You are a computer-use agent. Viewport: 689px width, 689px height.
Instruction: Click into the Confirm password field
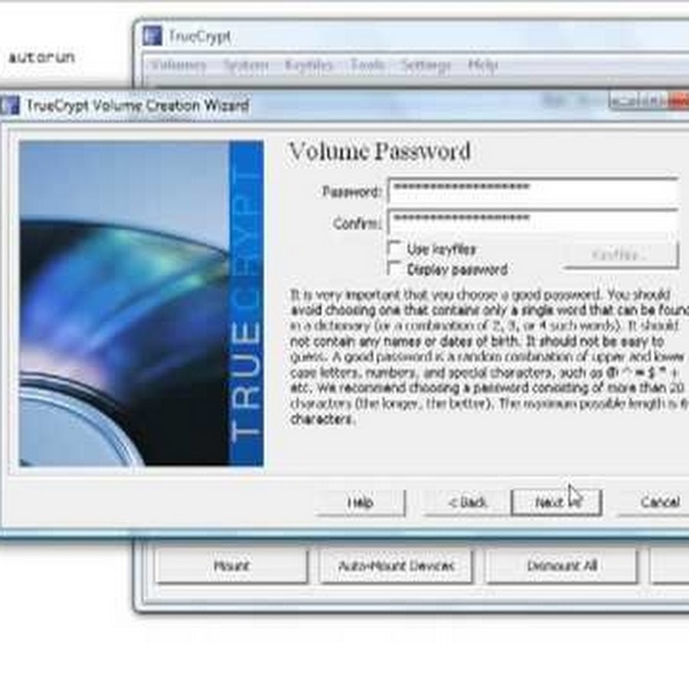pos(533,222)
